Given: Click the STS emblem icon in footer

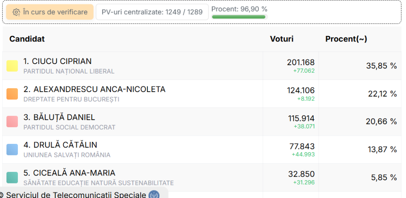Looking at the screenshot, I should coord(154,194).
